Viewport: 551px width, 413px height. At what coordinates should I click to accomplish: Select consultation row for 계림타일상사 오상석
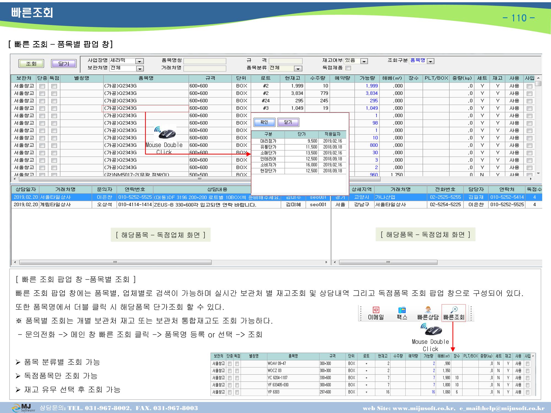click(x=171, y=205)
